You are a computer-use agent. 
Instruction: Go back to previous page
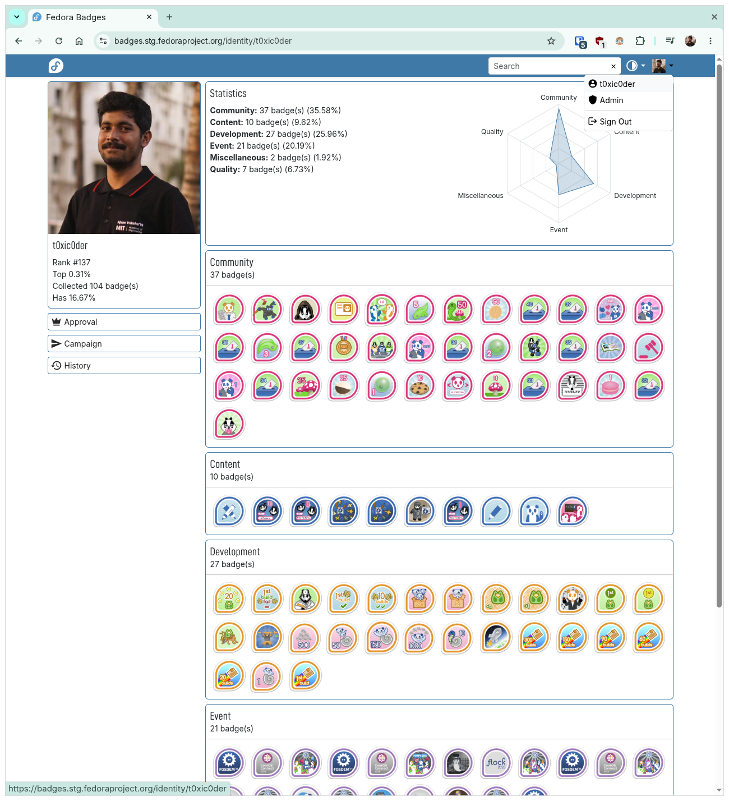point(19,41)
